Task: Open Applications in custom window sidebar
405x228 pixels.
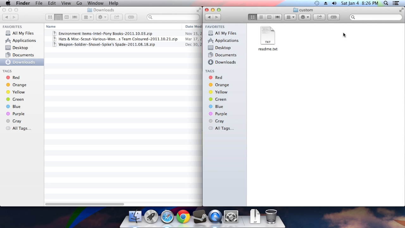Action: click(x=227, y=41)
